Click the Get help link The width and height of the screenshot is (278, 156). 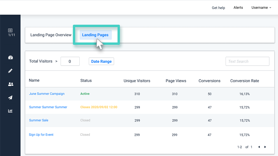click(x=218, y=8)
